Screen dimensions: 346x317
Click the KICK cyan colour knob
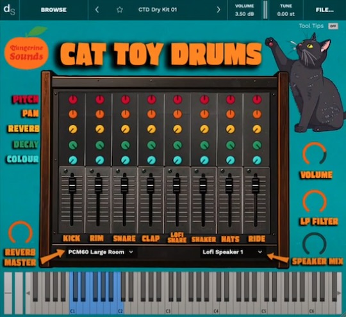[x=73, y=160]
